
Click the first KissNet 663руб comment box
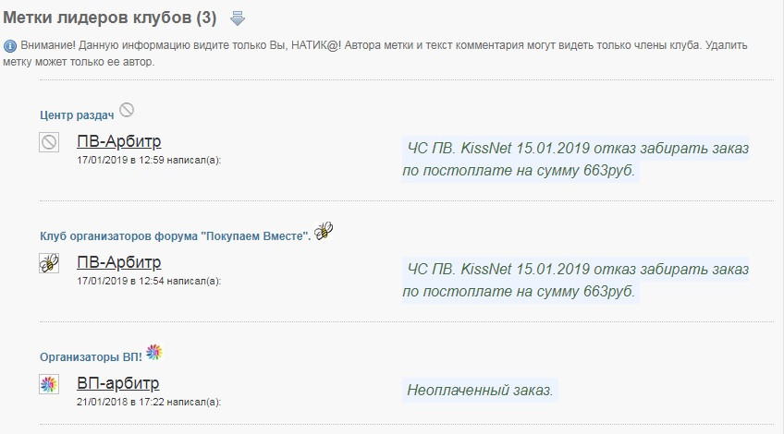(575, 160)
